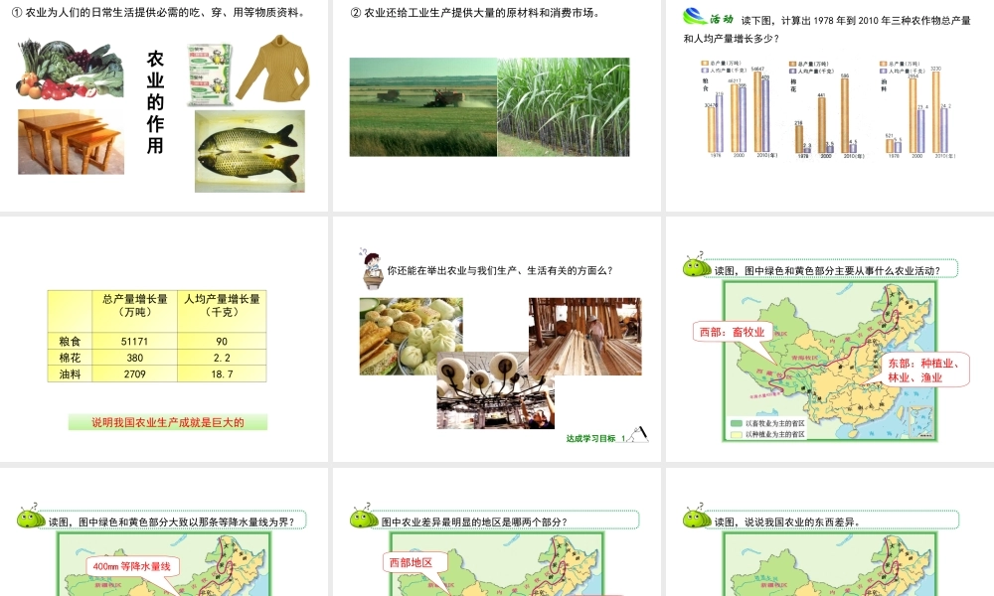Click the green 活动 activity icon
The image size is (994, 596).
[x=708, y=17]
